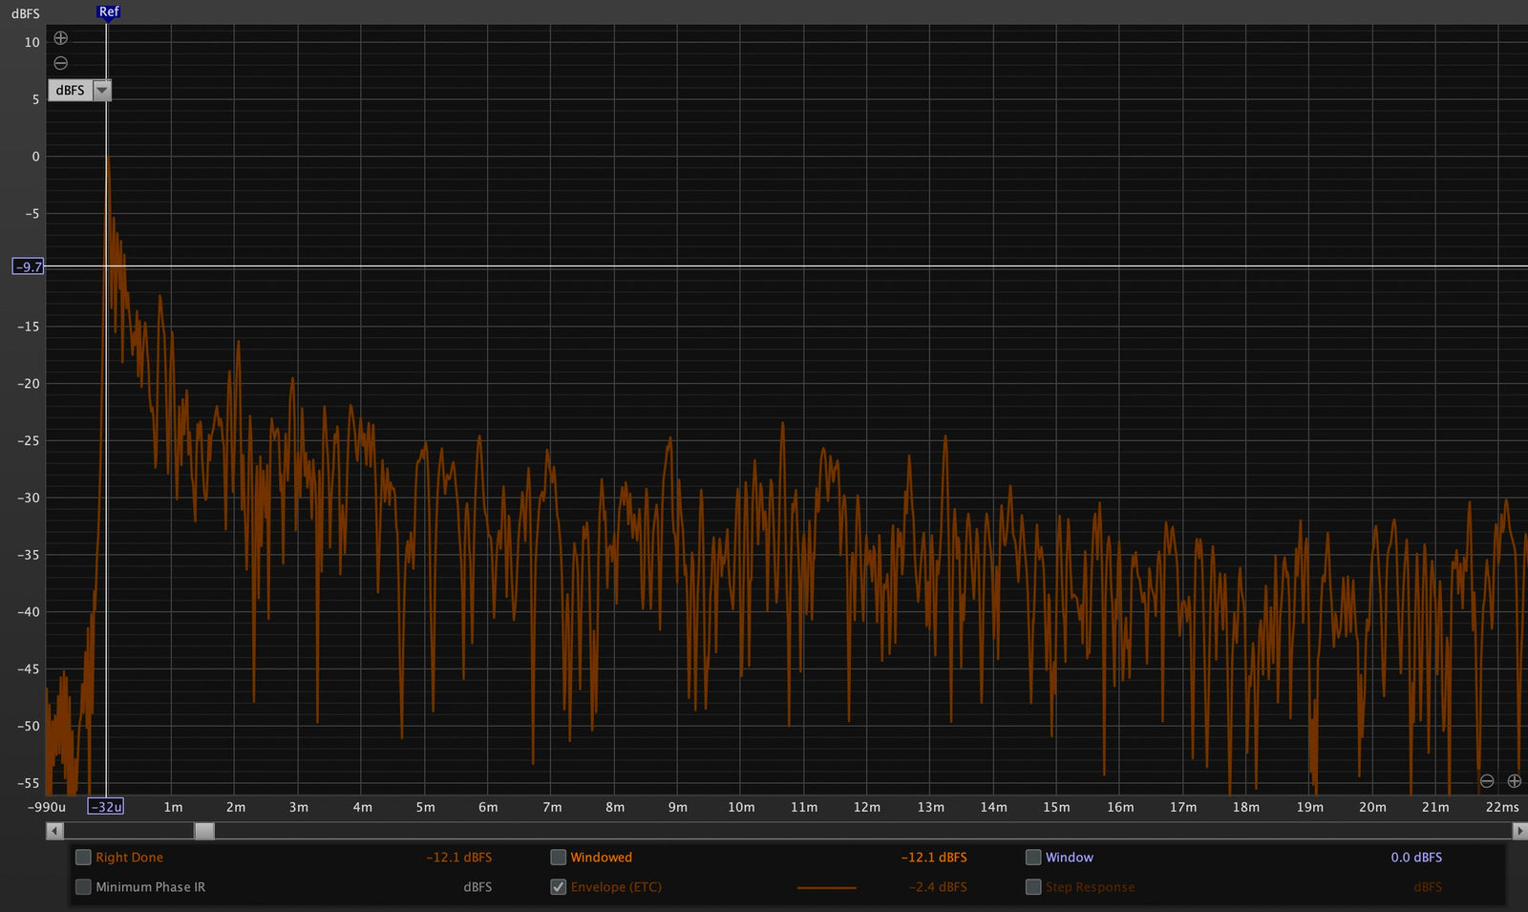This screenshot has width=1528, height=912.
Task: Toggle the Windowed trace checkbox
Action: click(559, 858)
